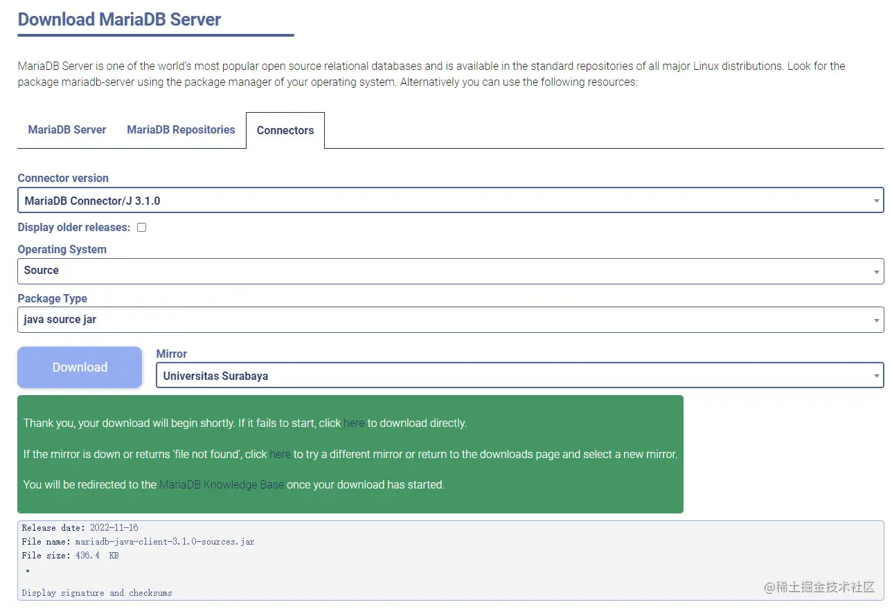Open the Mirror dropdown showing Universitas Surabaya
This screenshot has height=611, width=892.
(519, 376)
